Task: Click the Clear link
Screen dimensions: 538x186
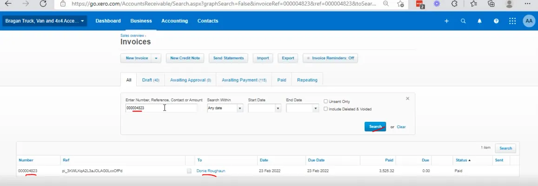Action: [401, 127]
